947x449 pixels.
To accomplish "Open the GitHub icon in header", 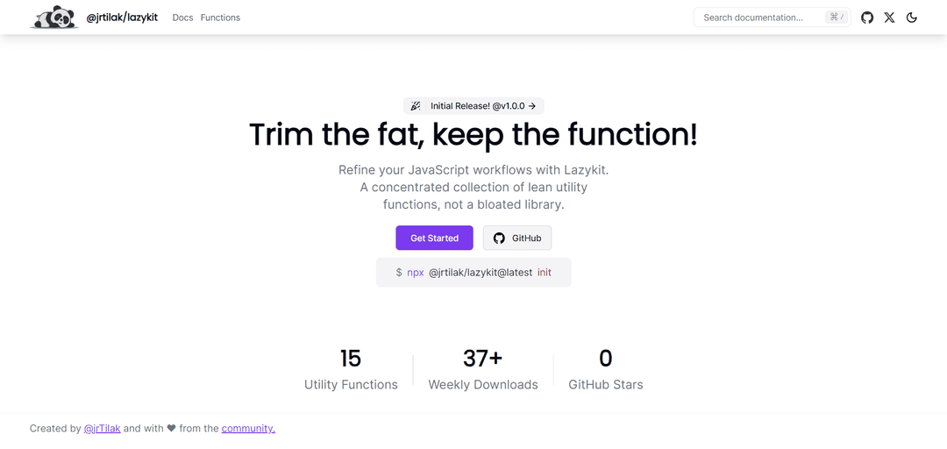I will coord(866,18).
